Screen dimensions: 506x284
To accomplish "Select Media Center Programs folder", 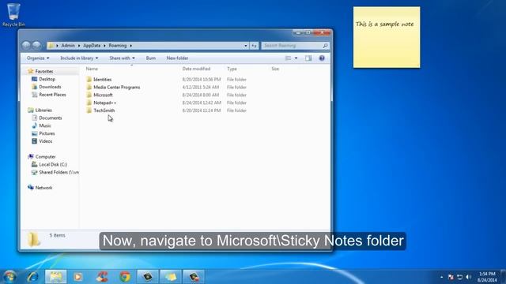I will coord(116,88).
